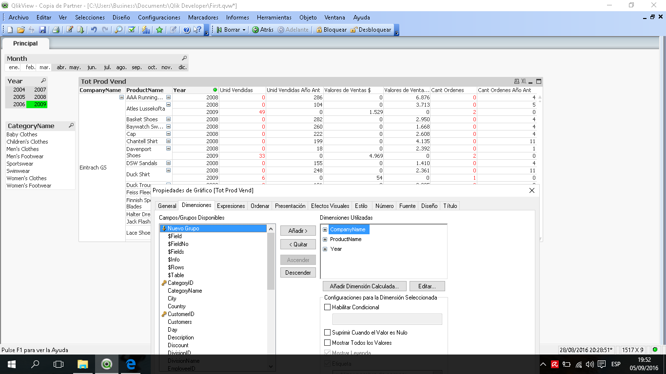Enable the Habilitar Condicional checkbox
Viewport: 666px width, 374px height.
point(326,307)
